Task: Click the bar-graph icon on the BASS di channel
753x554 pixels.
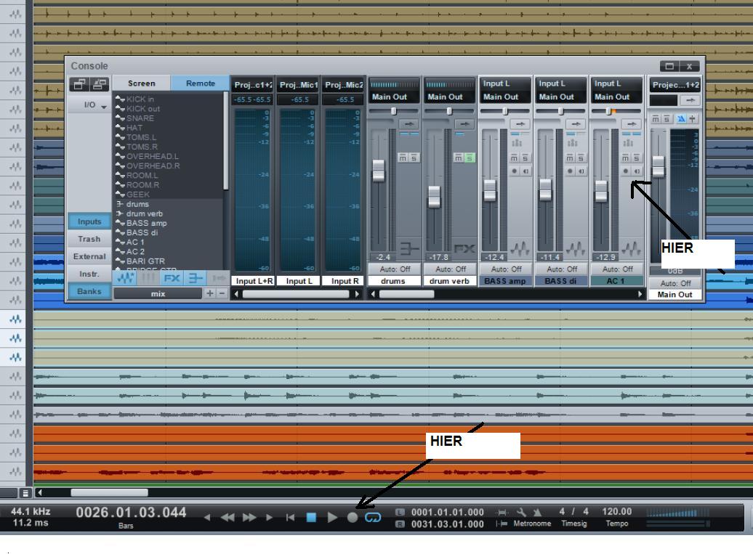Action: [572, 143]
